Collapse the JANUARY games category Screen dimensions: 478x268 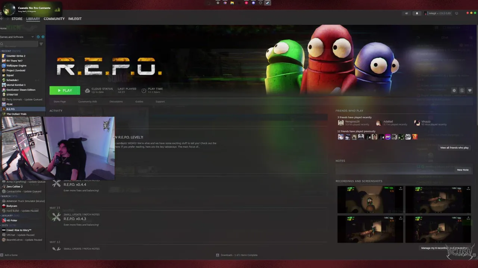(10, 216)
